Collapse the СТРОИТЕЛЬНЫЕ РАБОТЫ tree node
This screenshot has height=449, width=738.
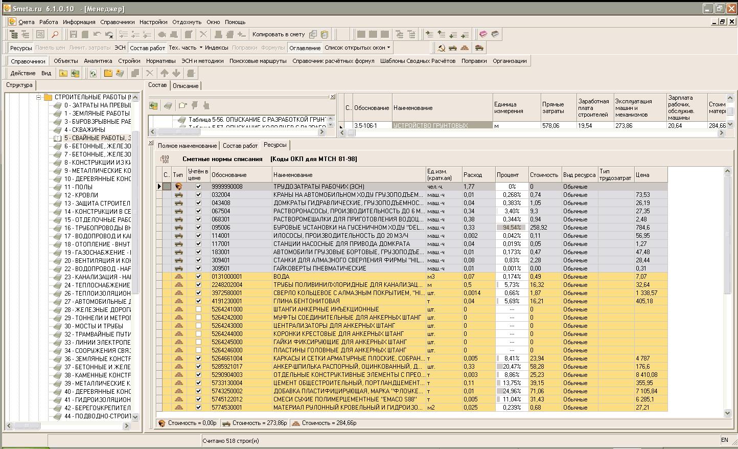(38, 97)
